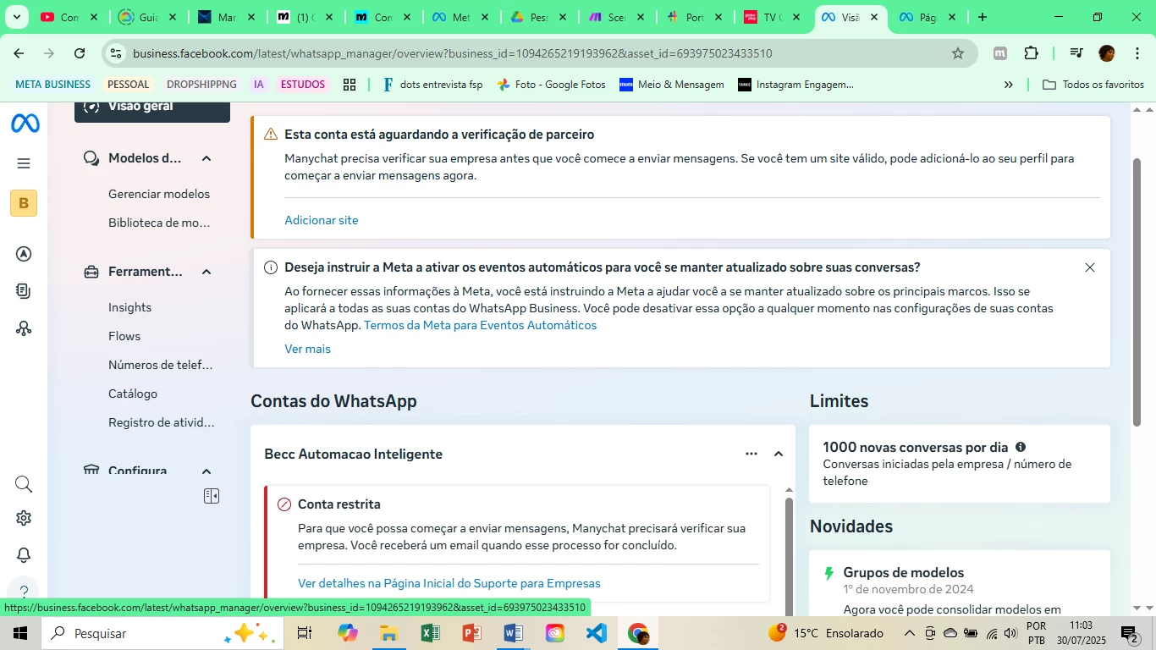Click the address bar URL
This screenshot has width=1156, height=650.
(x=452, y=53)
